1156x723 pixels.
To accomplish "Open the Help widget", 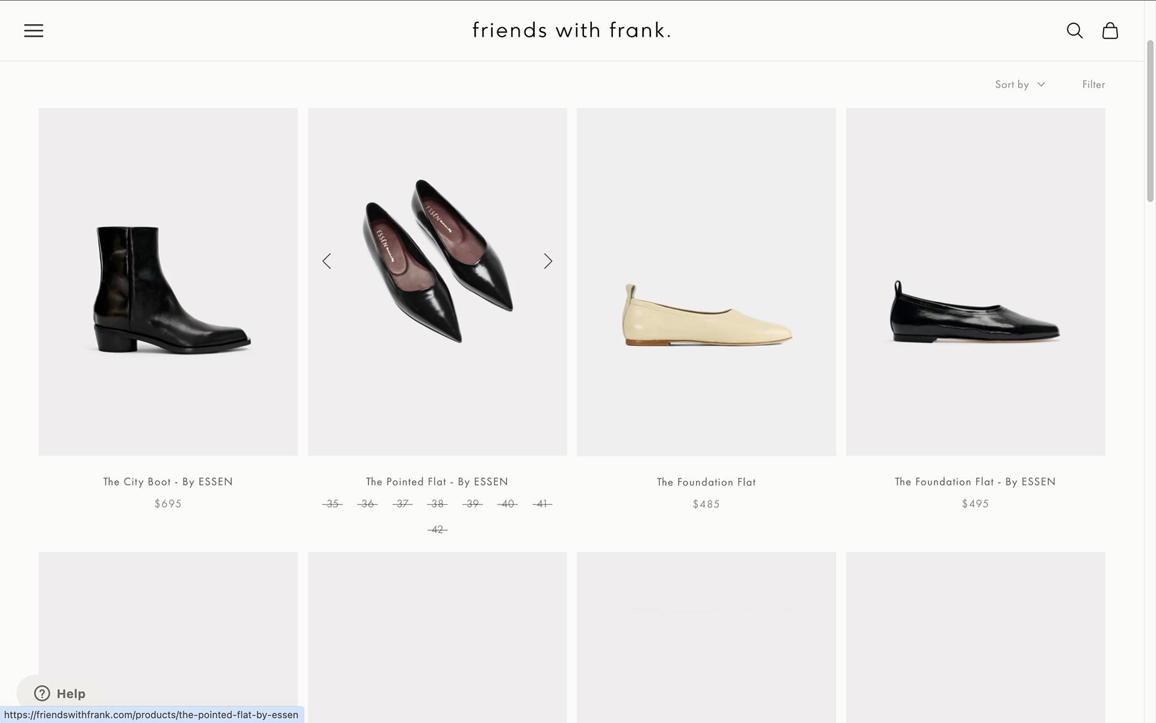I will [60, 693].
